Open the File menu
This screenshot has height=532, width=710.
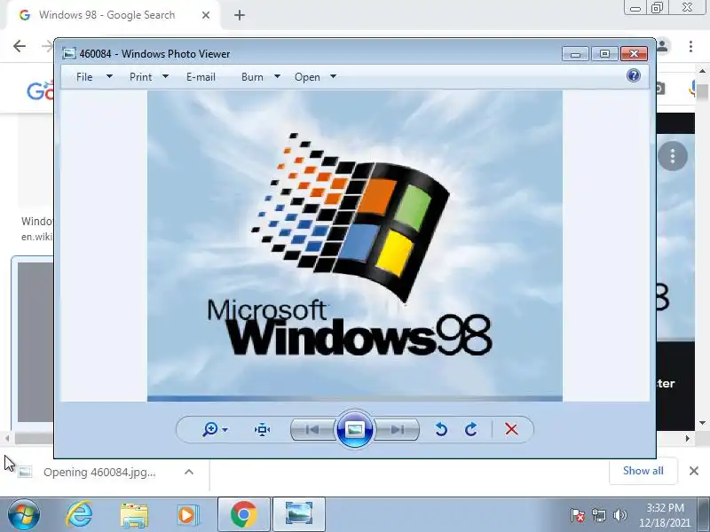[84, 77]
